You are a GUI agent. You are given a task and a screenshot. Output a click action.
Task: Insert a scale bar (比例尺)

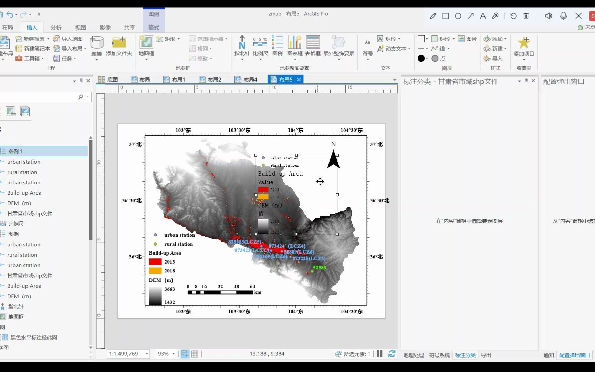(261, 46)
